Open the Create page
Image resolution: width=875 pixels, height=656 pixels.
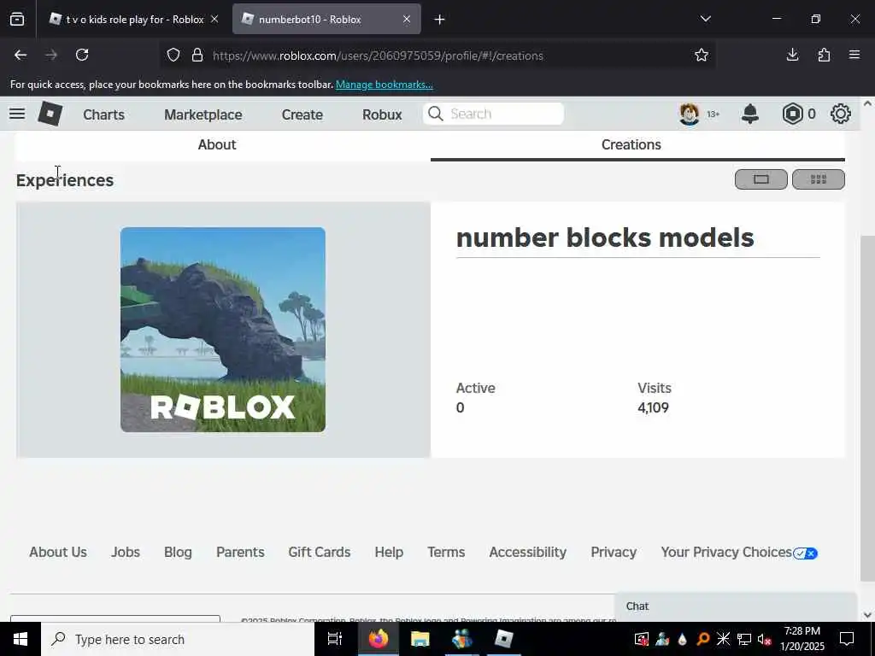(x=302, y=114)
